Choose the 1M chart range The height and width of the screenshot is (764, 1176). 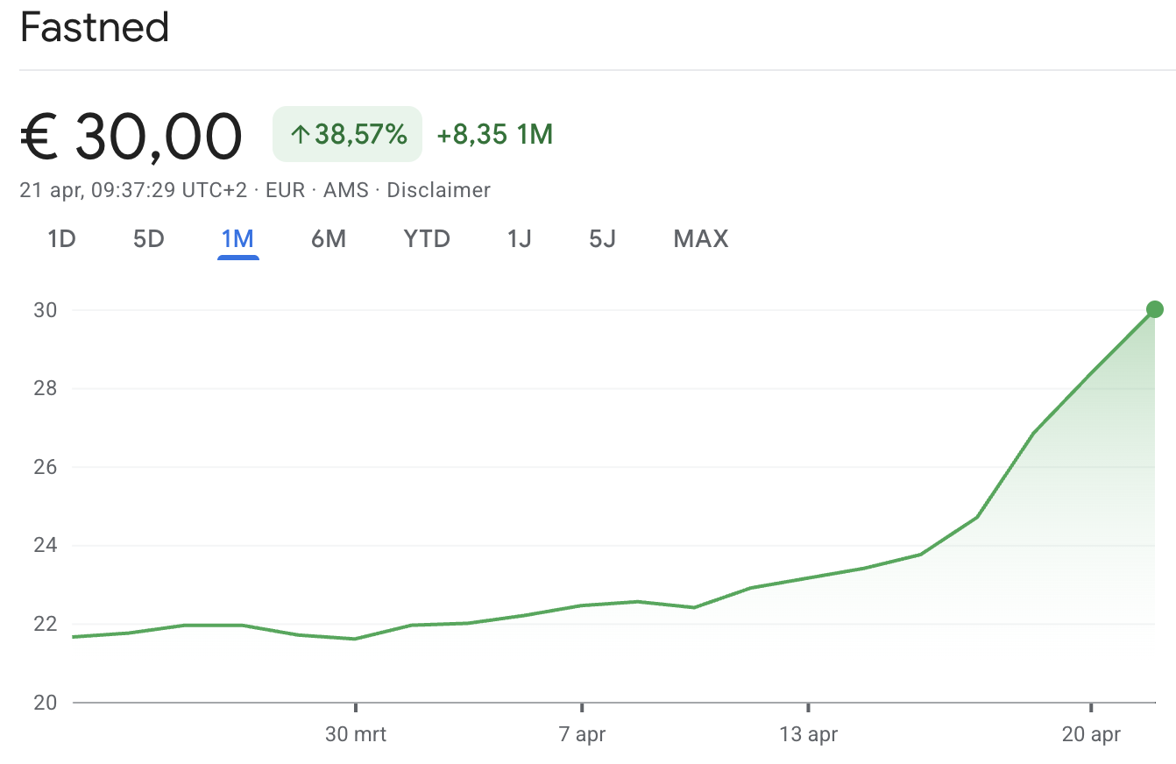(x=238, y=238)
